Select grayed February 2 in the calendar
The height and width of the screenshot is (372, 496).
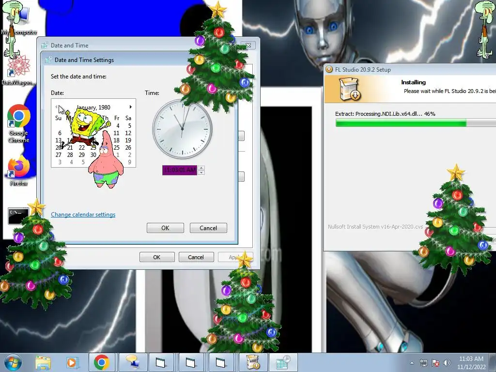129,155
